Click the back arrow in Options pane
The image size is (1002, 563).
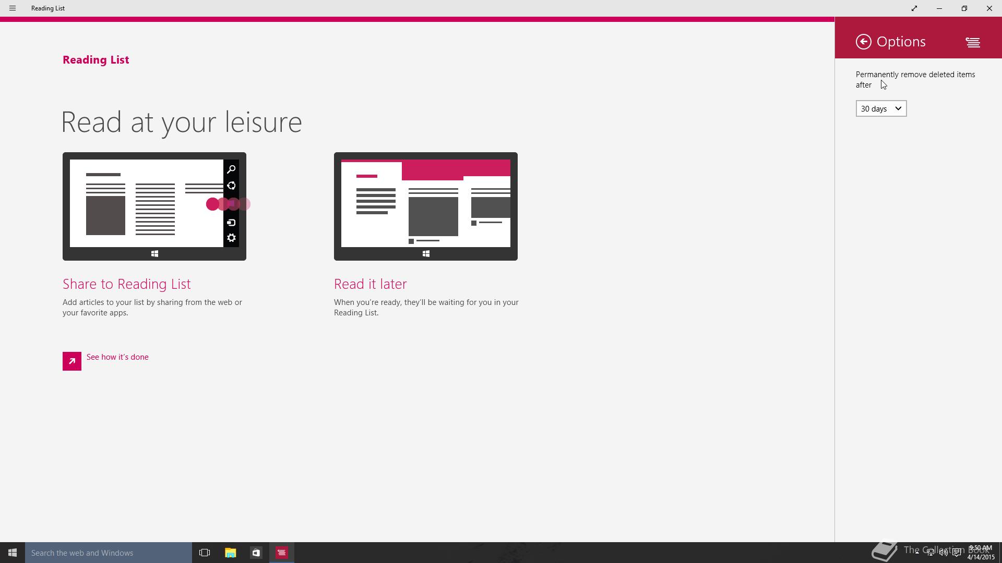pos(864,42)
